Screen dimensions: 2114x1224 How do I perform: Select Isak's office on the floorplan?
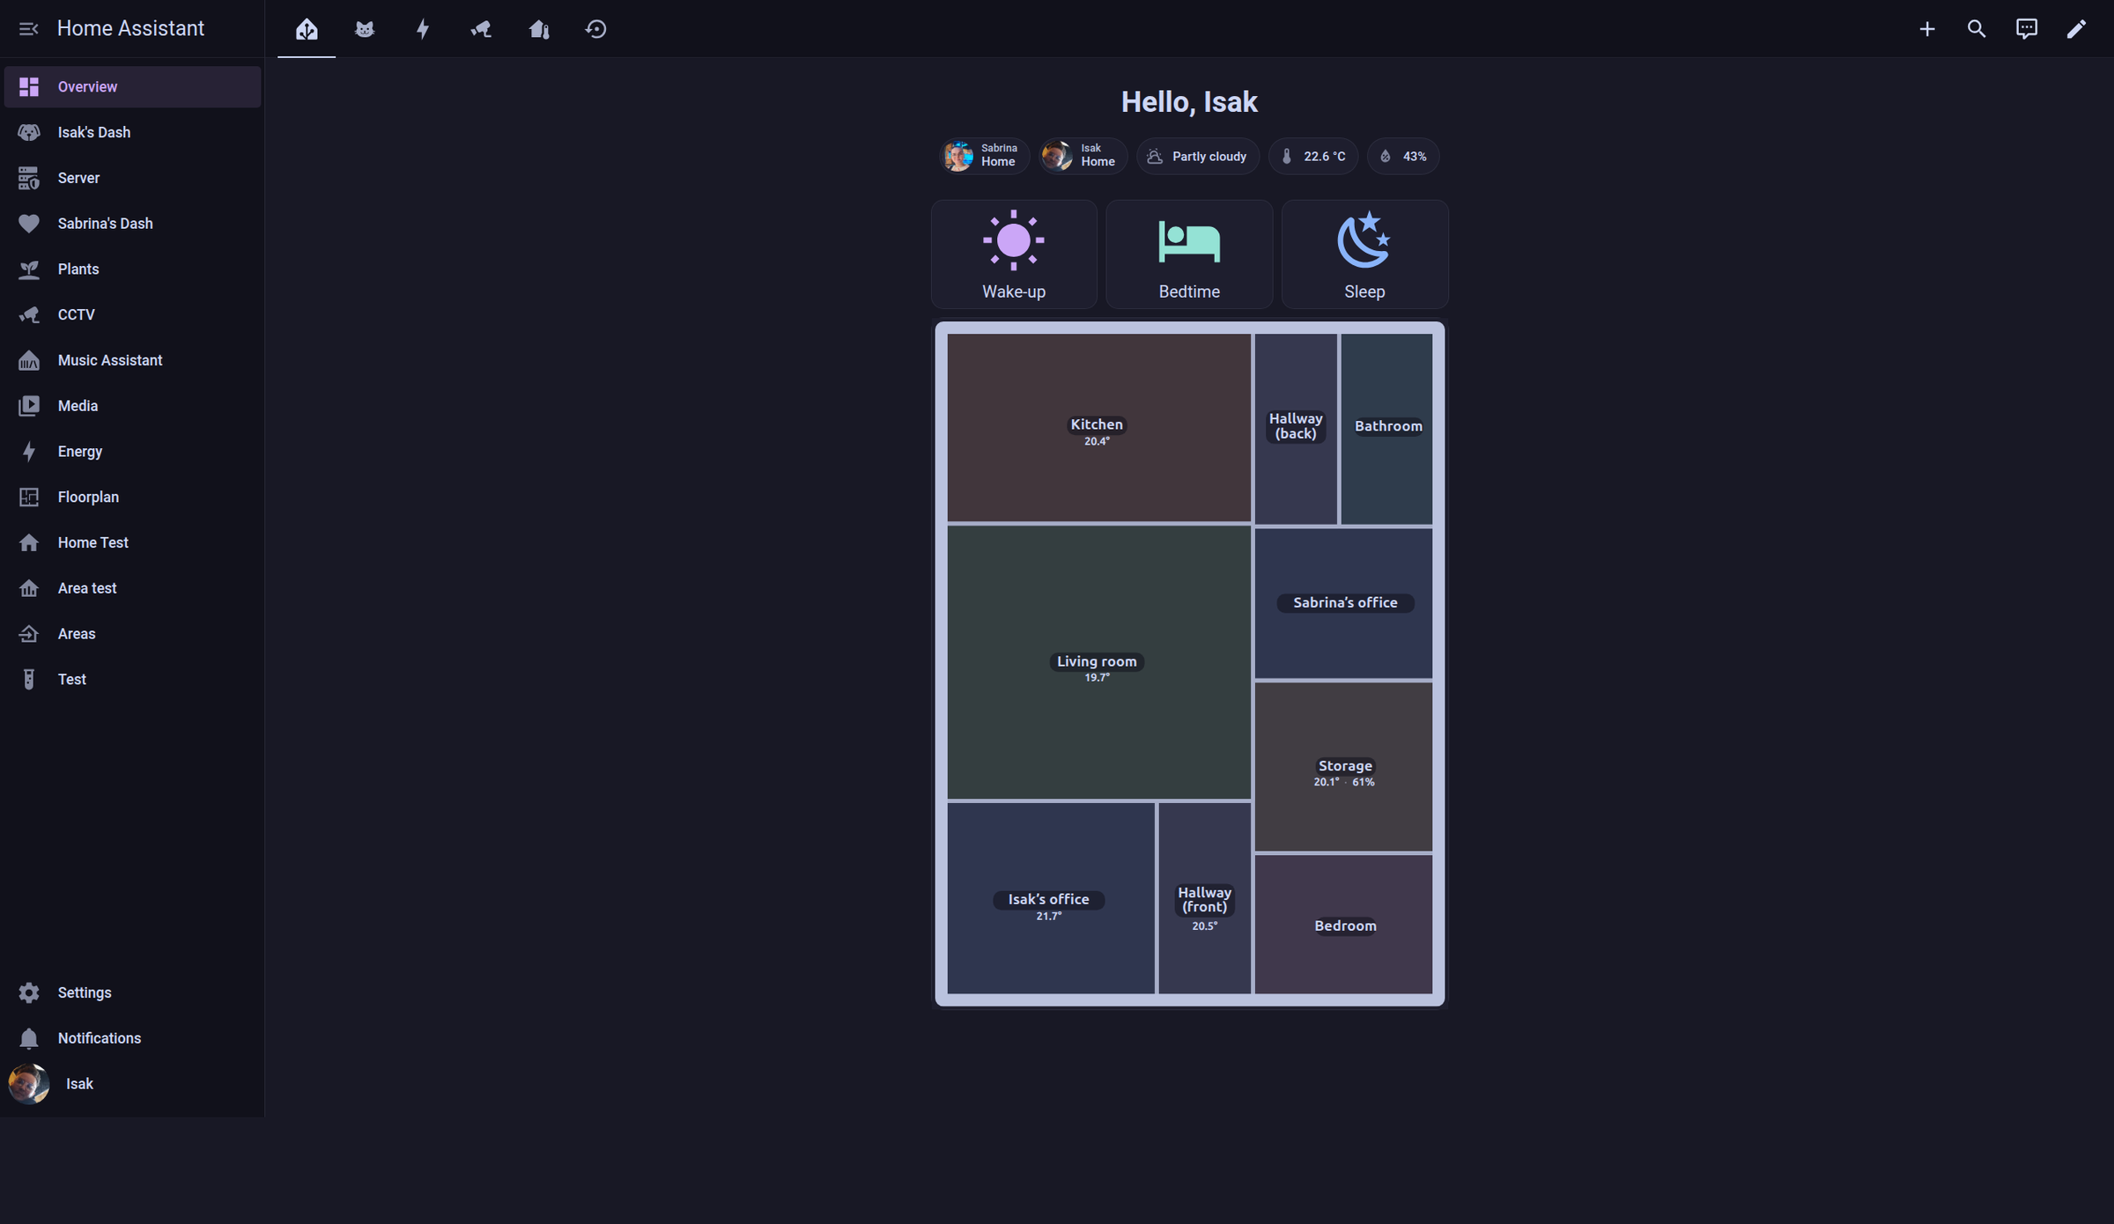pos(1051,898)
